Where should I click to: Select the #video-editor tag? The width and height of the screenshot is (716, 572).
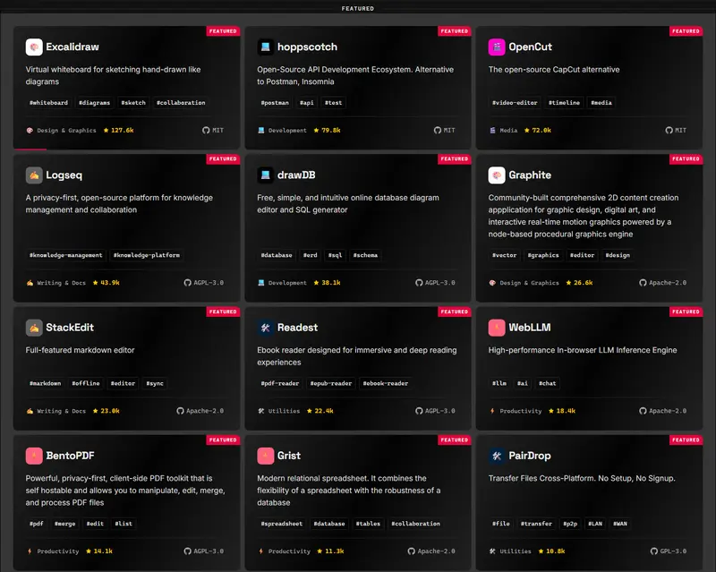click(x=515, y=103)
